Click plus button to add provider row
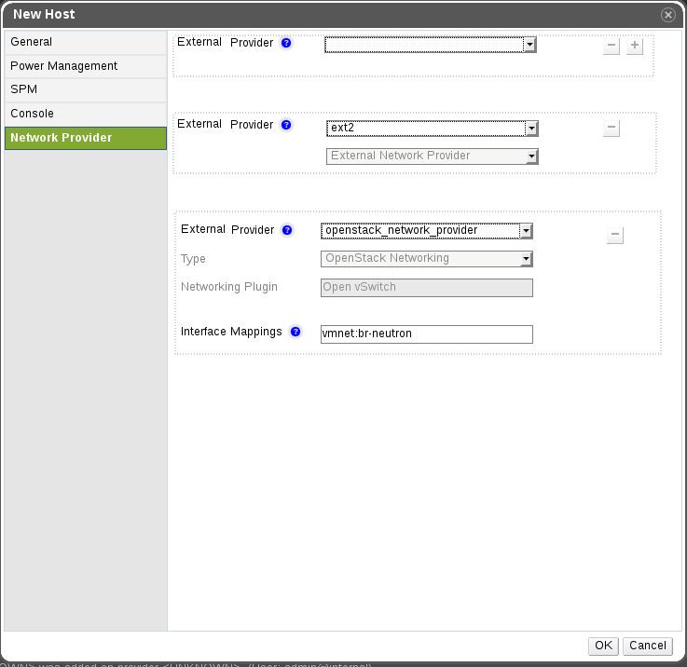This screenshot has width=687, height=667. click(635, 47)
